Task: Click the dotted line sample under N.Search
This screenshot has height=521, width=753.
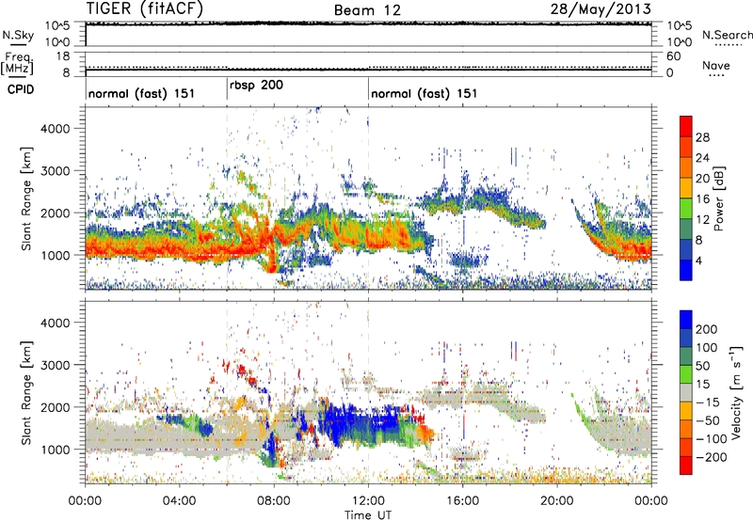Action: click(729, 44)
